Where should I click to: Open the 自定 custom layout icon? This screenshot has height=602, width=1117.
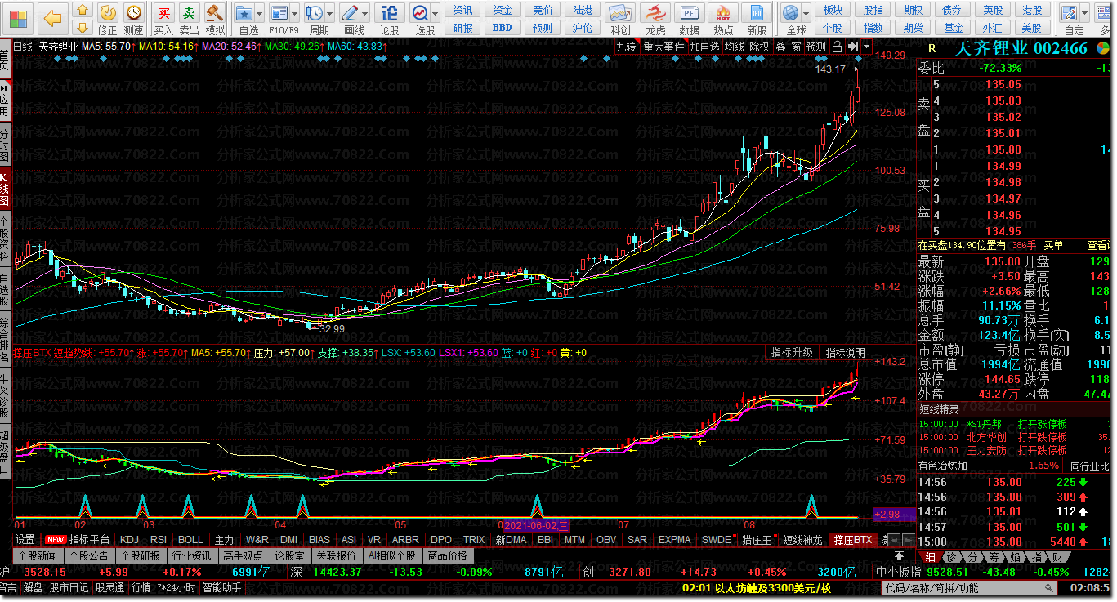click(x=1069, y=12)
